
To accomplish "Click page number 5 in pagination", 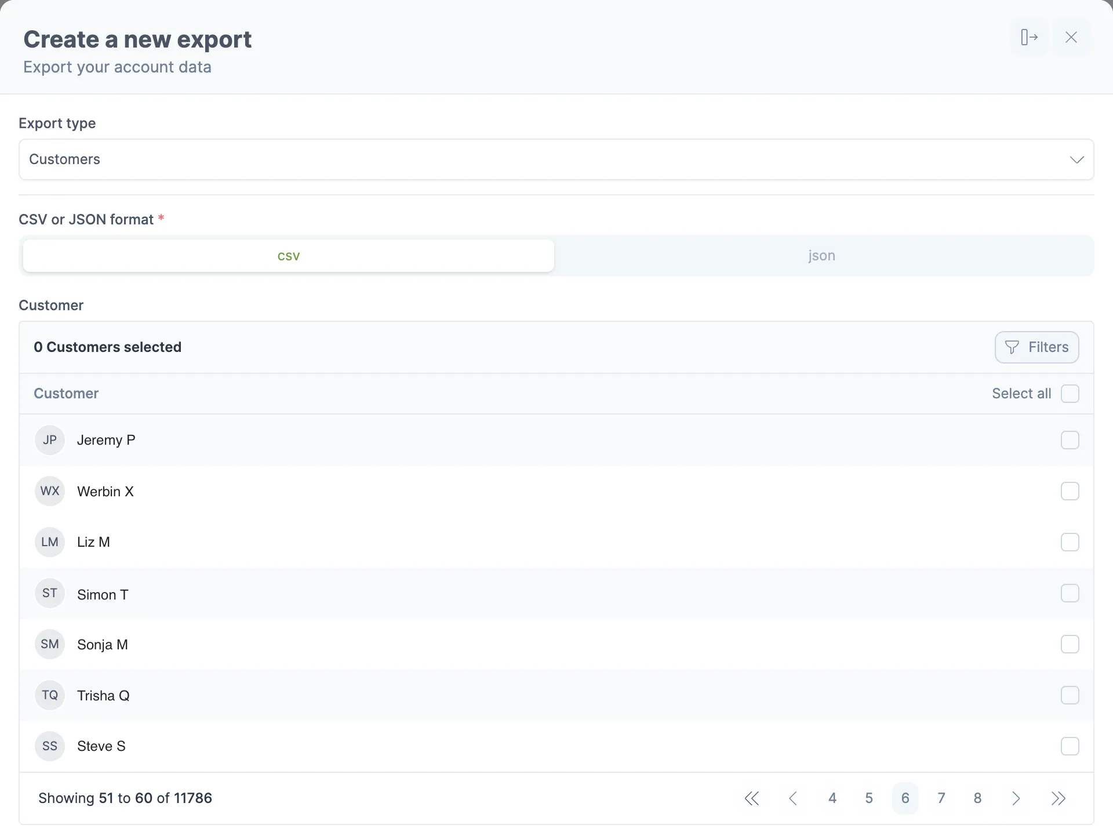I will tap(868, 798).
